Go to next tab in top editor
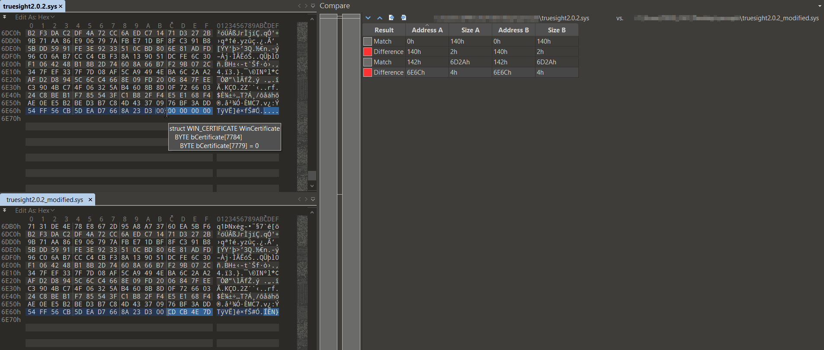The width and height of the screenshot is (824, 350). (x=306, y=6)
